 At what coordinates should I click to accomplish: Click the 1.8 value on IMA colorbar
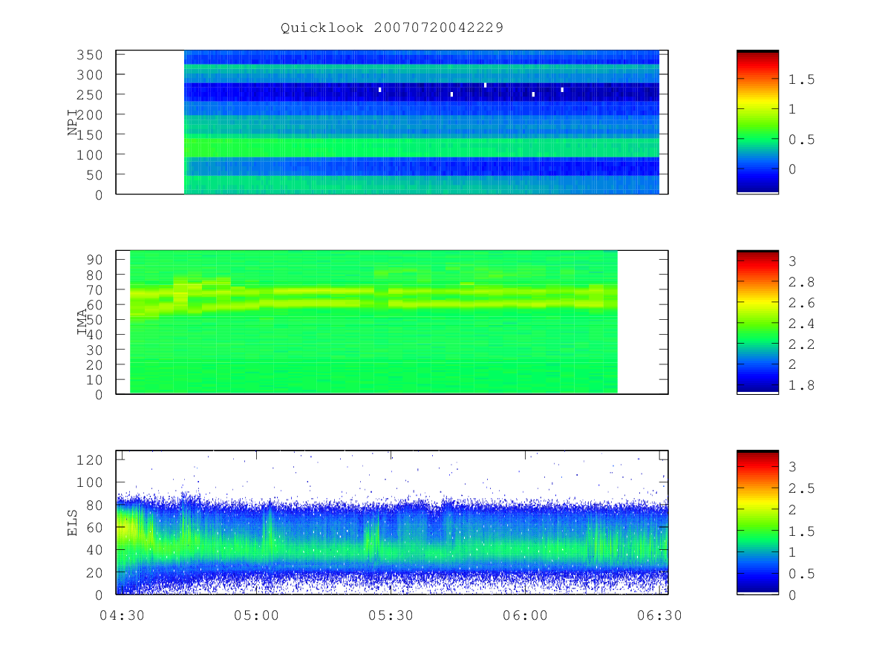(801, 385)
